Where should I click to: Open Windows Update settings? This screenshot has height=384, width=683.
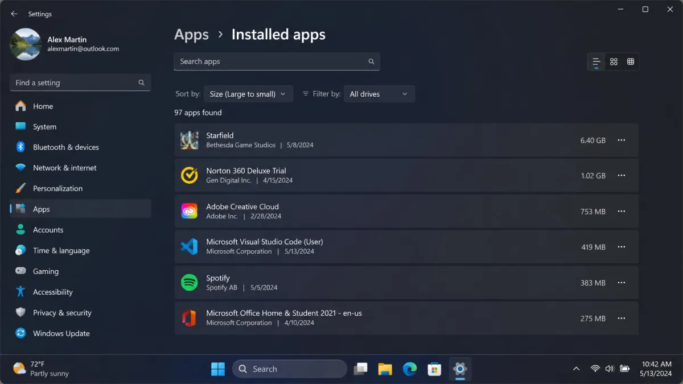tap(80, 333)
